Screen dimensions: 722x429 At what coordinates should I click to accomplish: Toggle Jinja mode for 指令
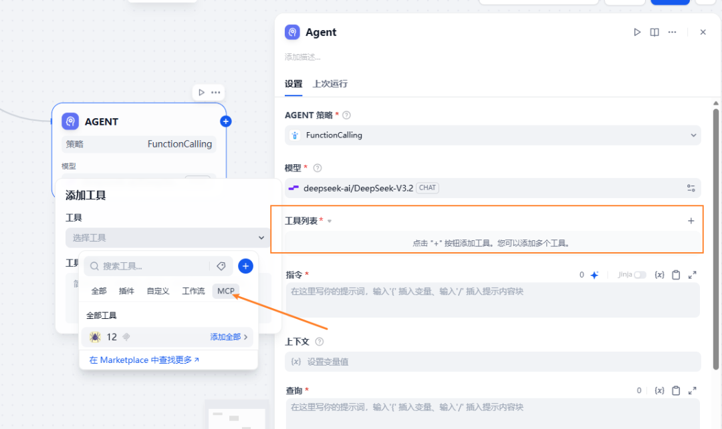(640, 275)
